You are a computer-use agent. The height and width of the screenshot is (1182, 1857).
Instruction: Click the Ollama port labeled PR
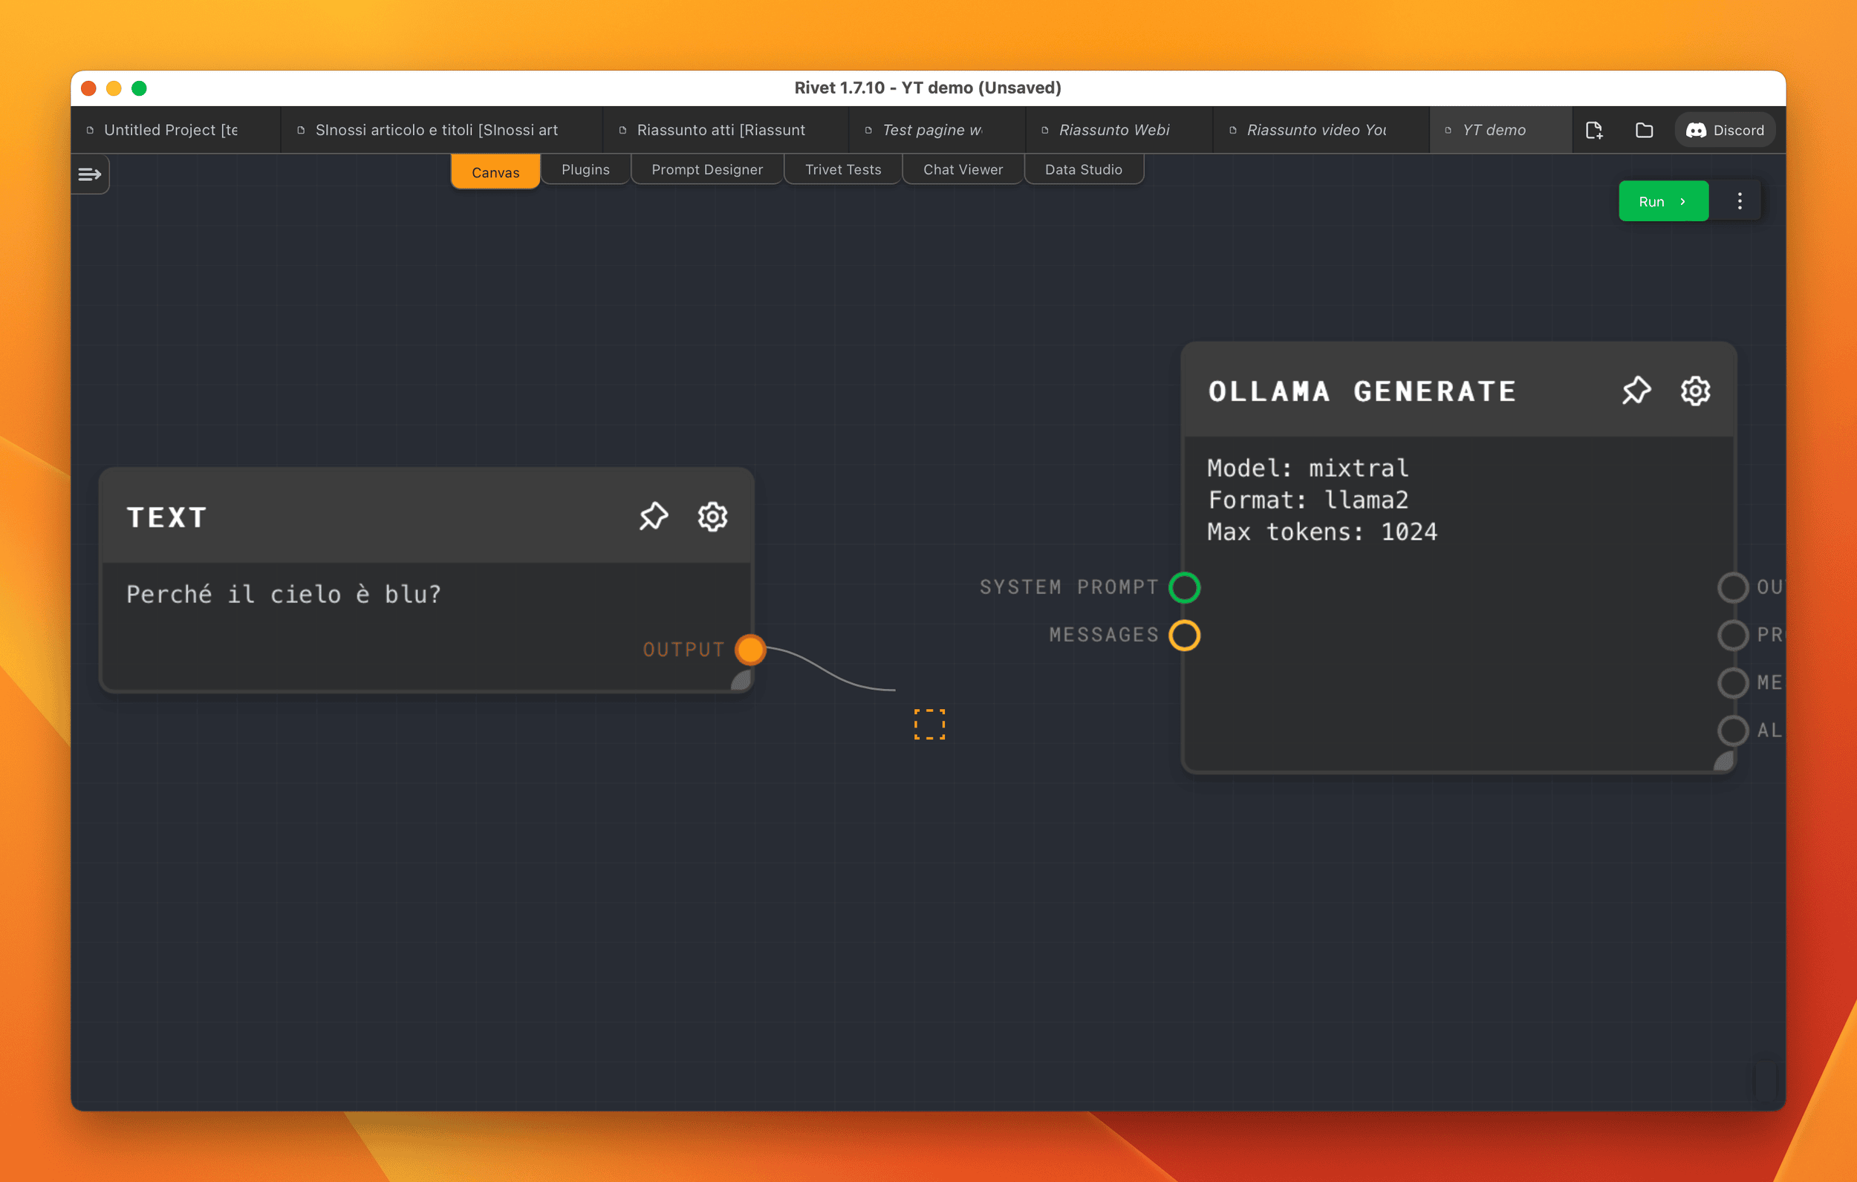(x=1733, y=635)
